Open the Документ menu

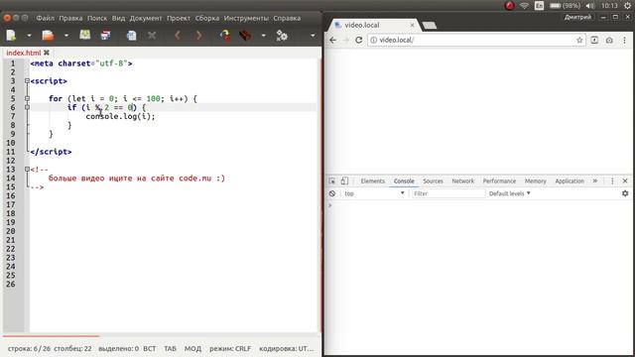[x=146, y=18]
